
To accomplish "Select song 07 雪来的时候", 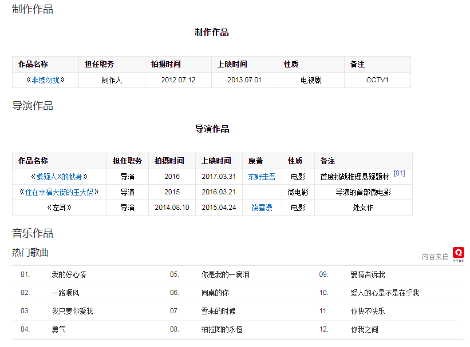I will tap(218, 311).
